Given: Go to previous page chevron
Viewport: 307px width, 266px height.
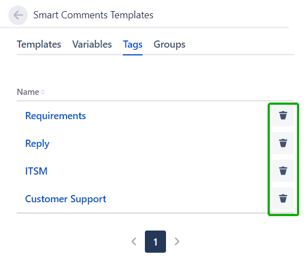Looking at the screenshot, I should pos(134,242).
